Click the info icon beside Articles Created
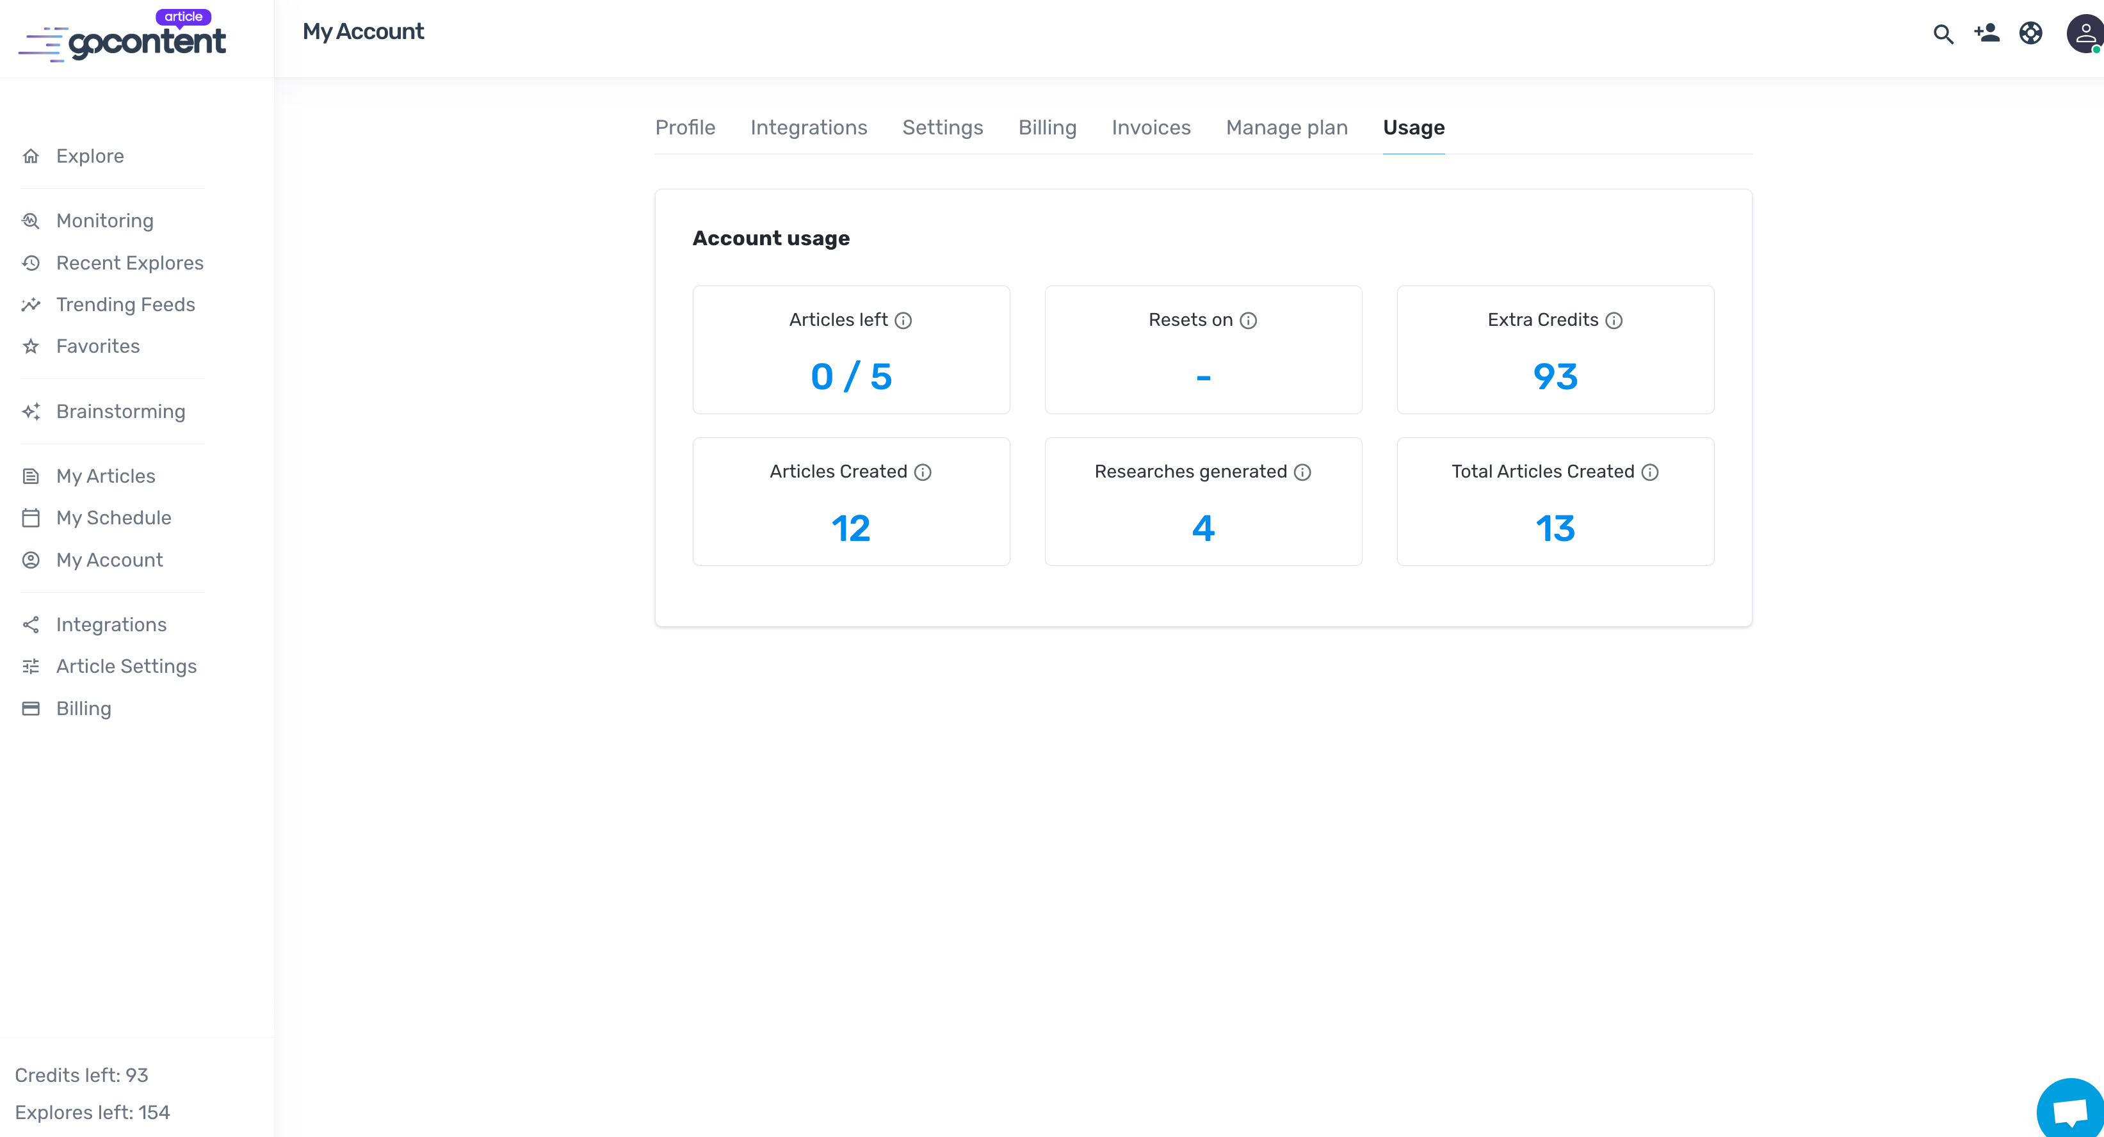Viewport: 2104px width, 1137px height. (923, 472)
